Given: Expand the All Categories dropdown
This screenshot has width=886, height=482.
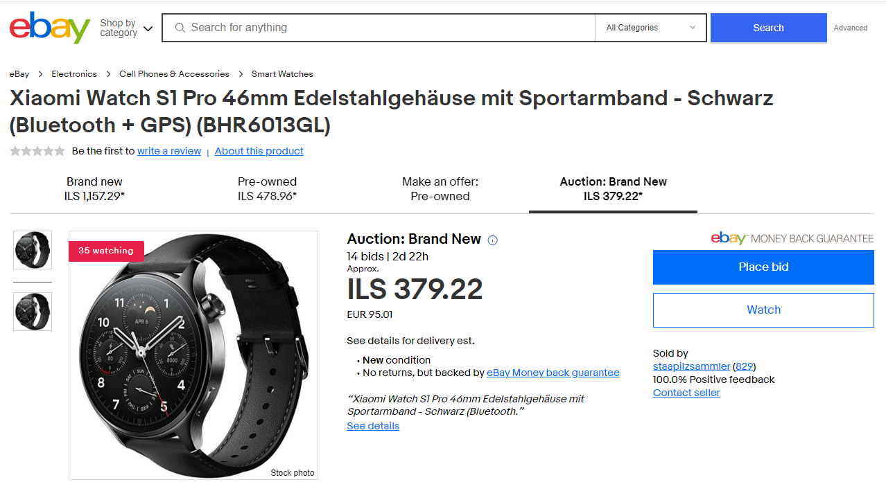Looking at the screenshot, I should click(650, 28).
